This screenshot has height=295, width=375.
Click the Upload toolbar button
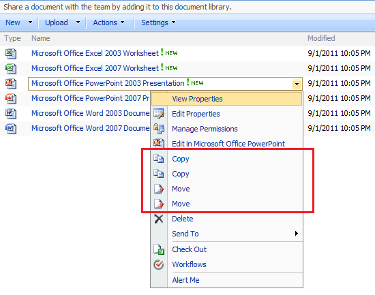(57, 22)
